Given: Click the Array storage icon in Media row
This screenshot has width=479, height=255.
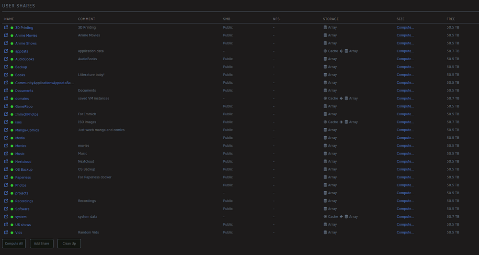Looking at the screenshot, I should click(325, 138).
